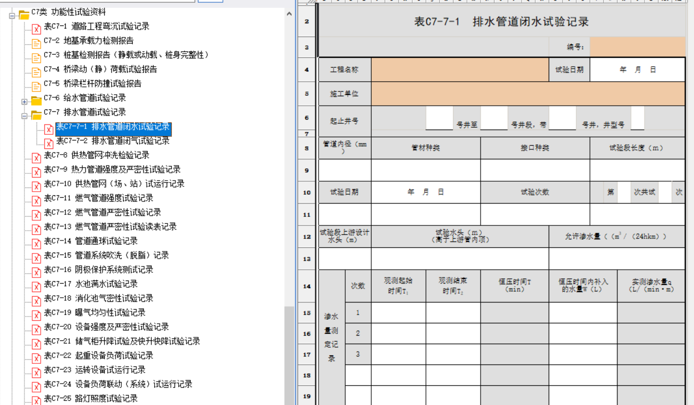Click document icon of C7-4 桥梁动(静)荷载试验报告
Image resolution: width=694 pixels, height=405 pixels.
point(36,72)
